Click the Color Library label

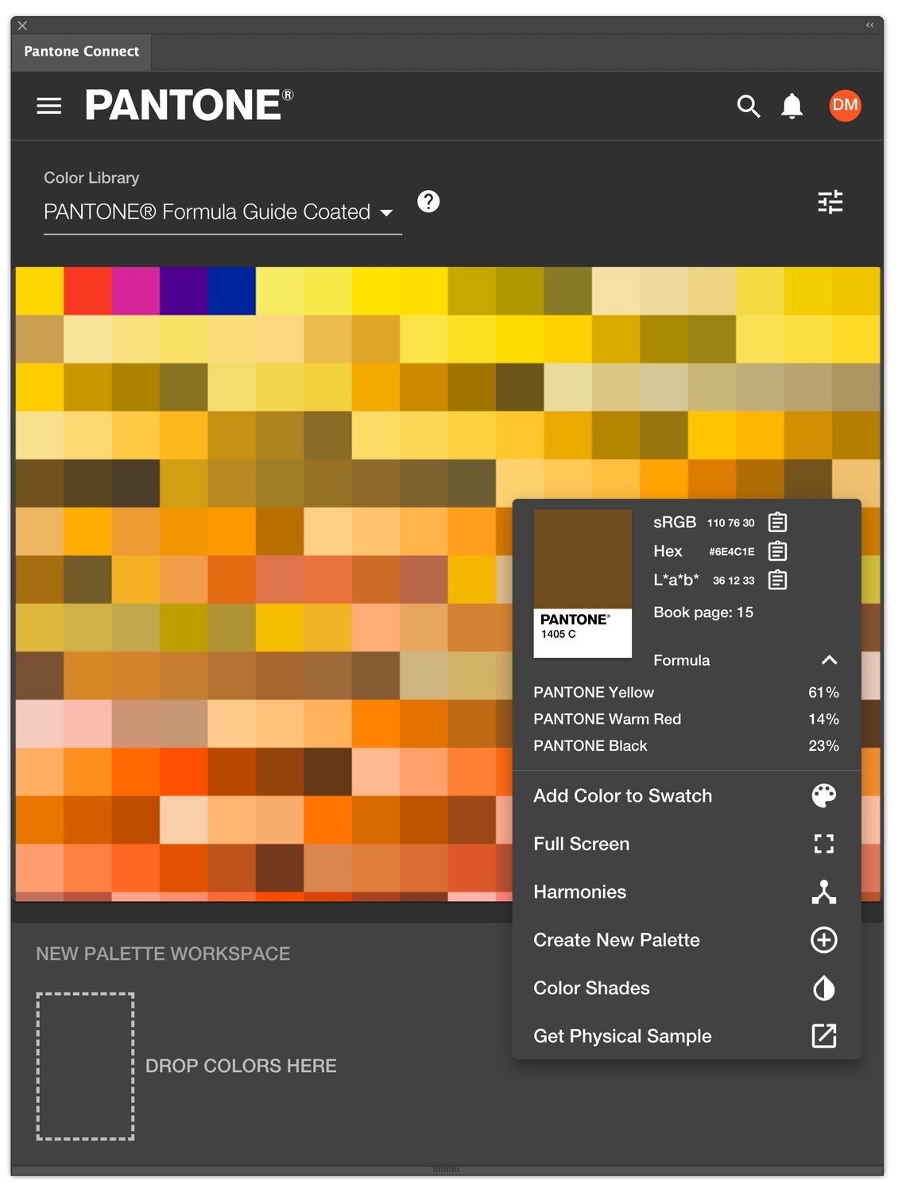click(x=91, y=178)
